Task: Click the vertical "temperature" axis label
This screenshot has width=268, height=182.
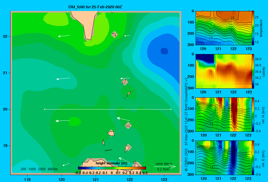Action: pos(261,28)
